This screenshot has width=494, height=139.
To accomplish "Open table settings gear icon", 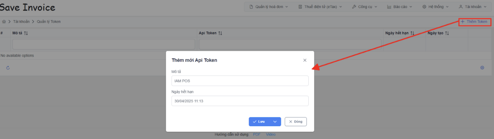I will pyautogui.click(x=482, y=68).
